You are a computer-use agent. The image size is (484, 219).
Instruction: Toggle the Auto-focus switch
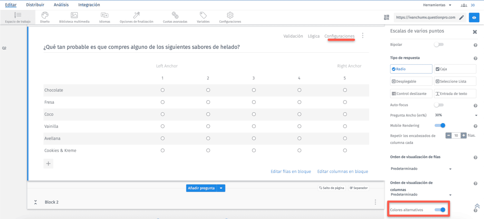point(439,105)
